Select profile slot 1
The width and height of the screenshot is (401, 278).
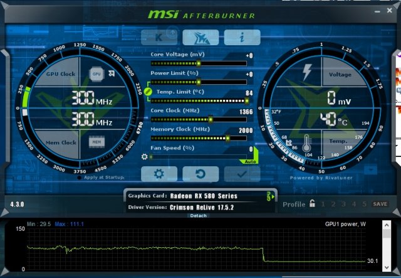(x=323, y=204)
